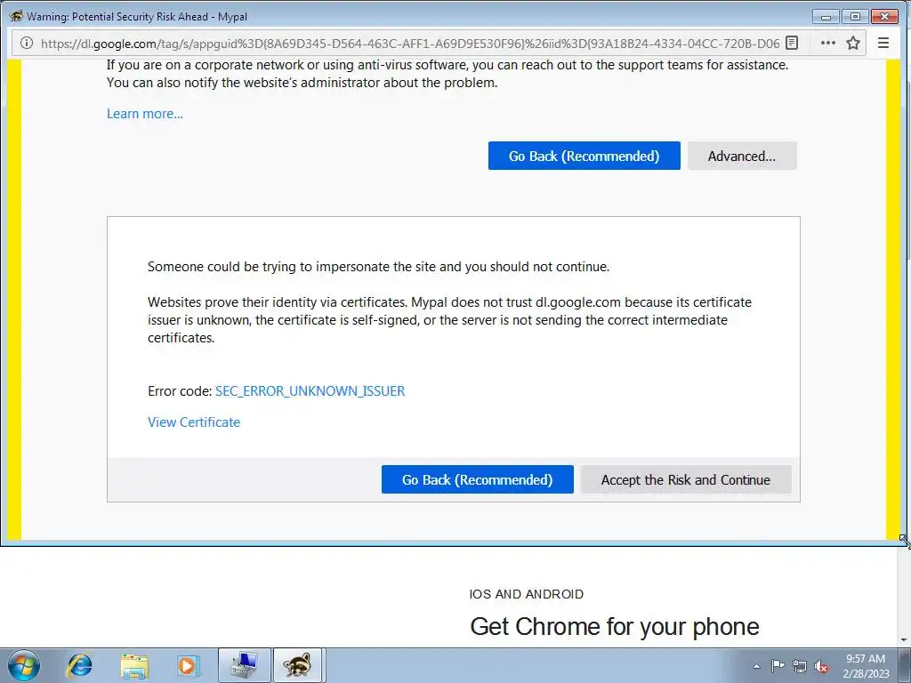911x683 pixels.
Task: Open Windows Explorer folder from taskbar
Action: (134, 665)
